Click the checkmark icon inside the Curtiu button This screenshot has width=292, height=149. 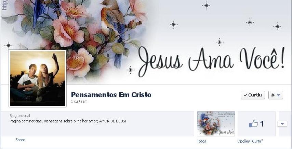245,95
